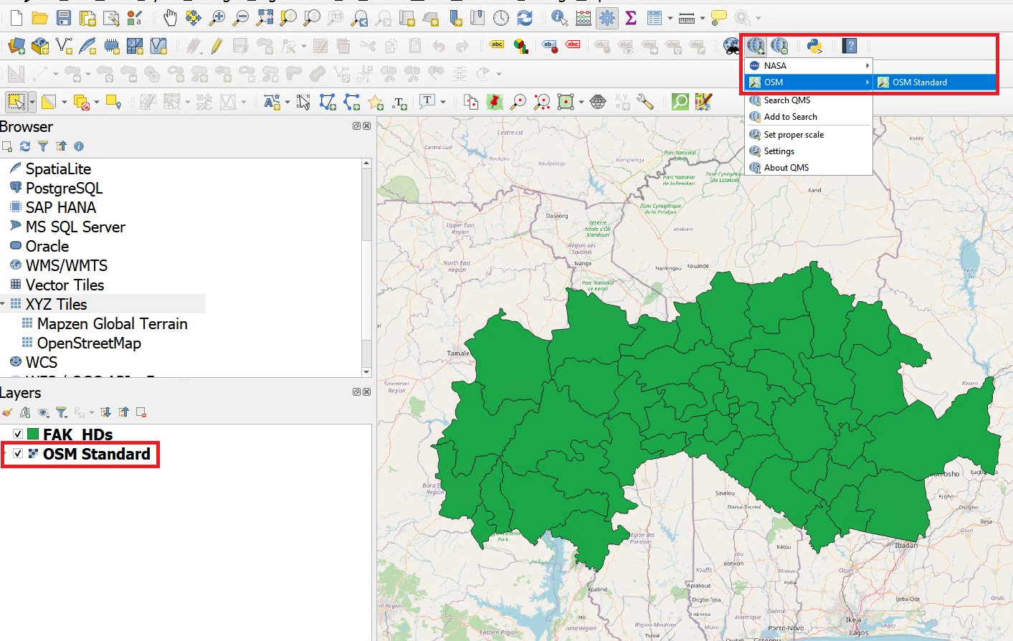This screenshot has height=641, width=1013.
Task: Select the WMS/WMTS browser item
Action: click(x=66, y=265)
